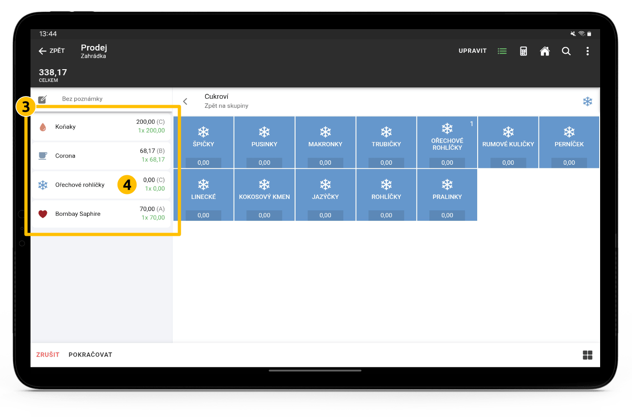Click snowflake icon in Ořechové rohlíčky row
This screenshot has width=632, height=417.
(43, 185)
